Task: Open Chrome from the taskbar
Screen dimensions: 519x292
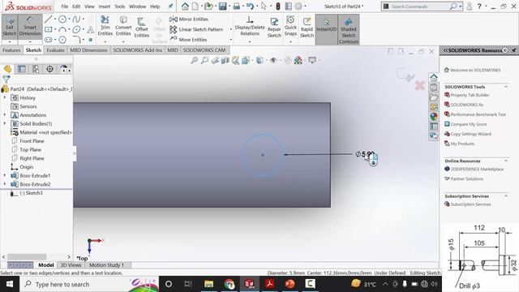Action: (229, 284)
